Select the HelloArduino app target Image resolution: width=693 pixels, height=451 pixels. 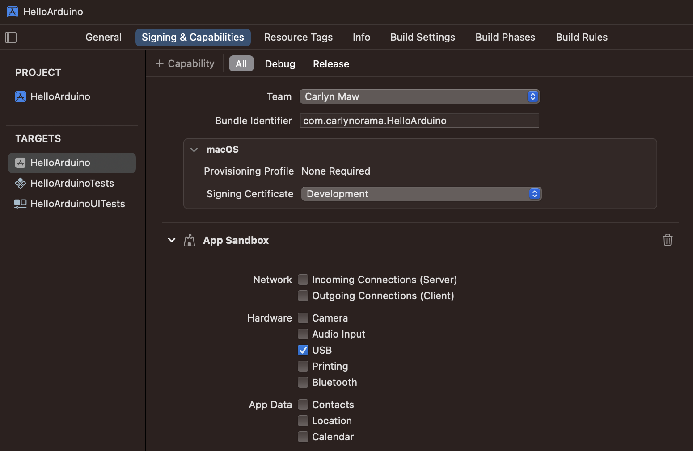pyautogui.click(x=72, y=163)
